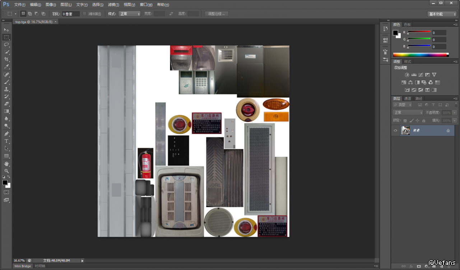The image size is (460, 270).
Task: Pick the Crop tool
Action: tap(6, 59)
